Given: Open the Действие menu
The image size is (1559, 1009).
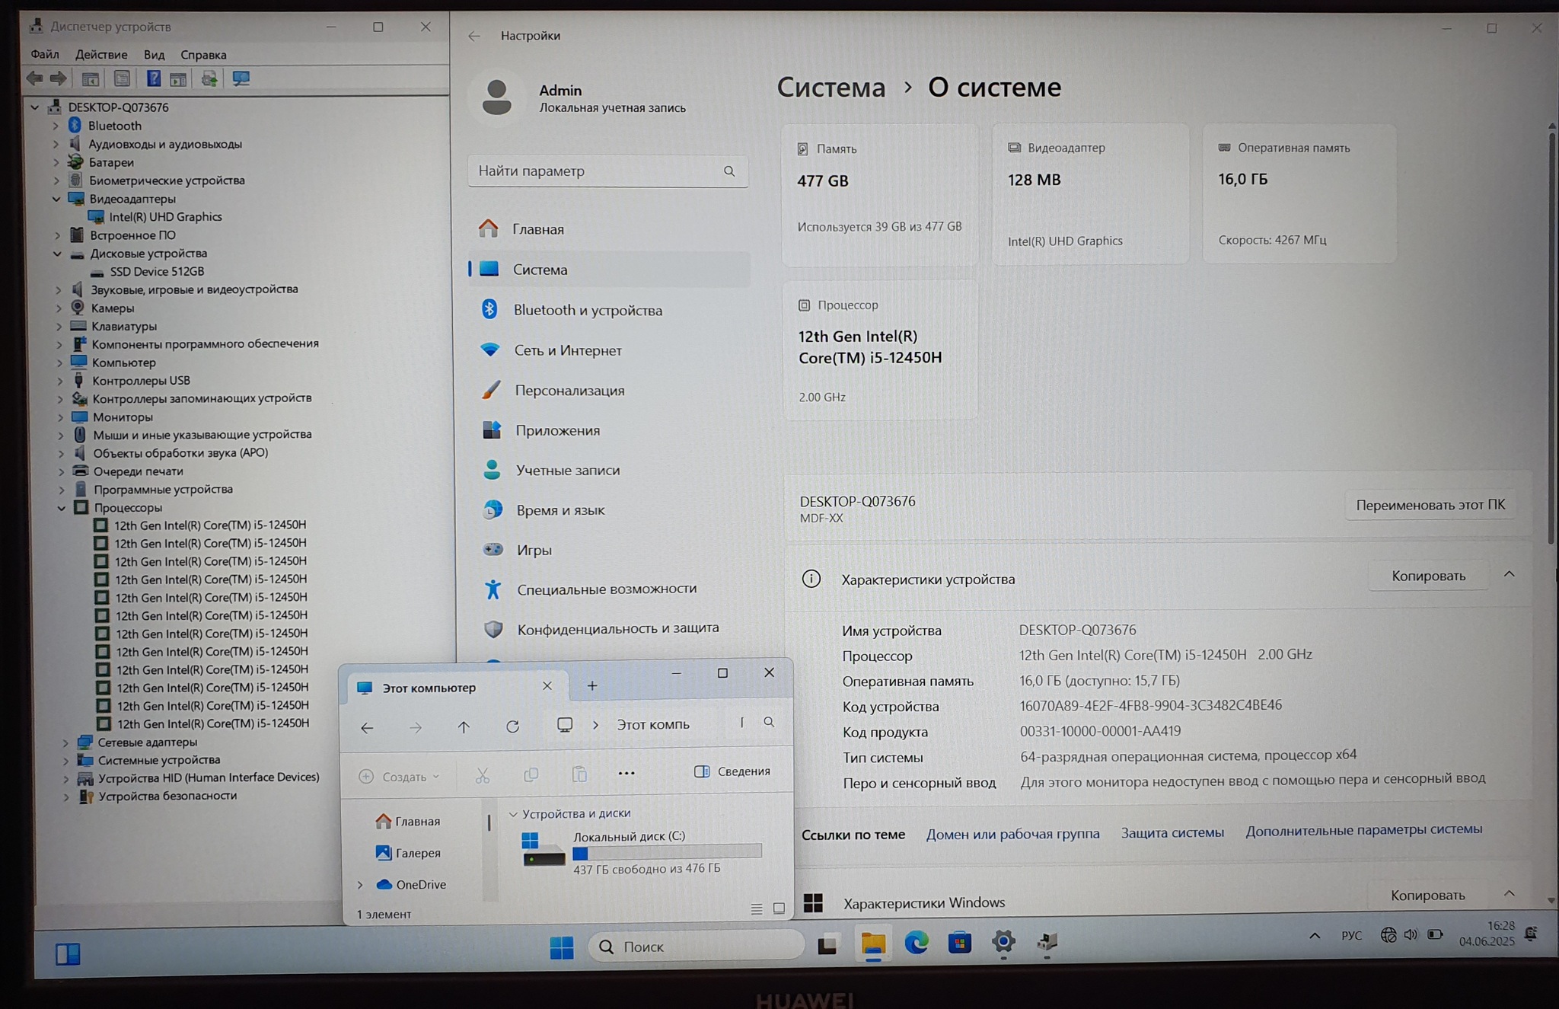Looking at the screenshot, I should 101,55.
